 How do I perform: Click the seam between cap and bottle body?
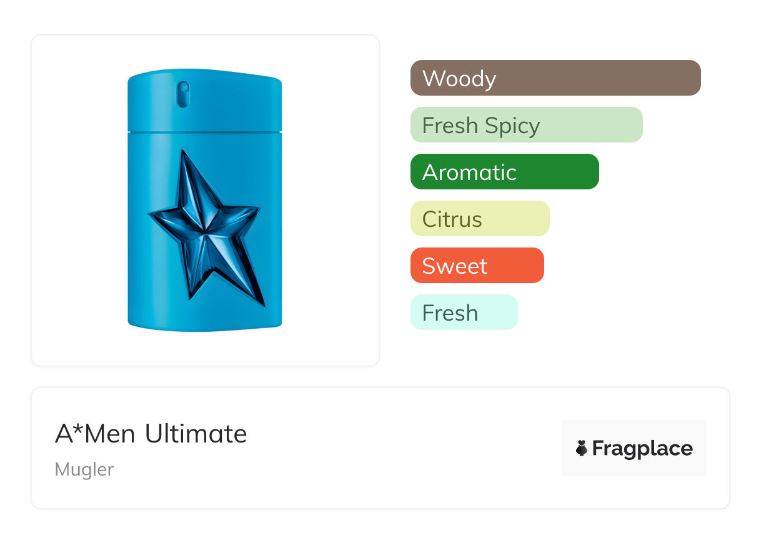205,132
